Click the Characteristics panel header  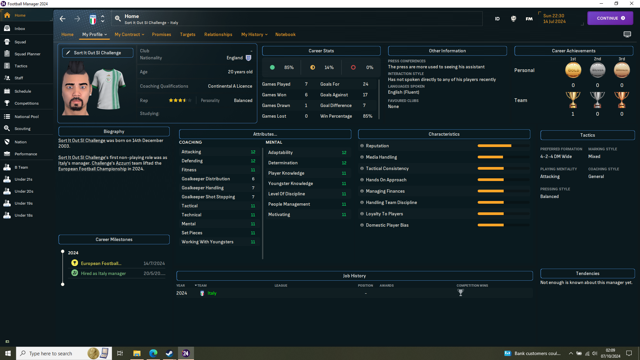[444, 134]
